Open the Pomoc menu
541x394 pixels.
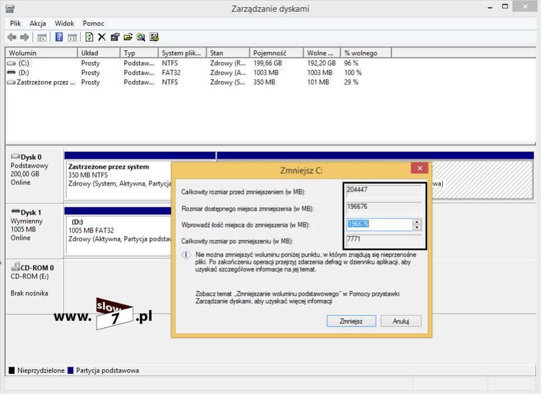(x=93, y=23)
